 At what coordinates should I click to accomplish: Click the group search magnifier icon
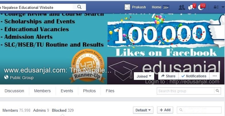click(217, 91)
